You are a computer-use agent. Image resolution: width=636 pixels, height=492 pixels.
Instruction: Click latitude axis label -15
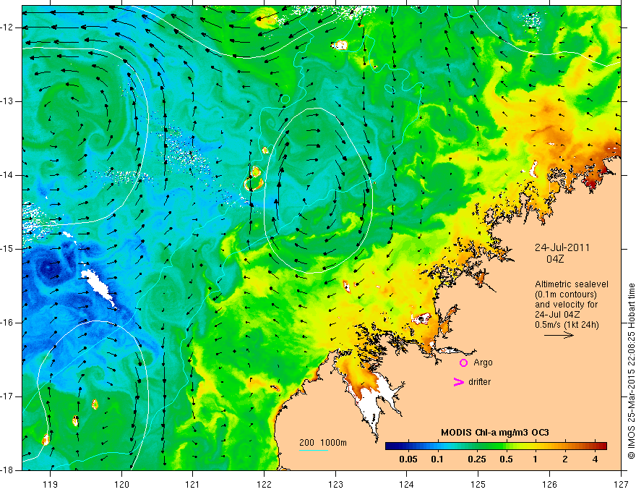coord(7,249)
